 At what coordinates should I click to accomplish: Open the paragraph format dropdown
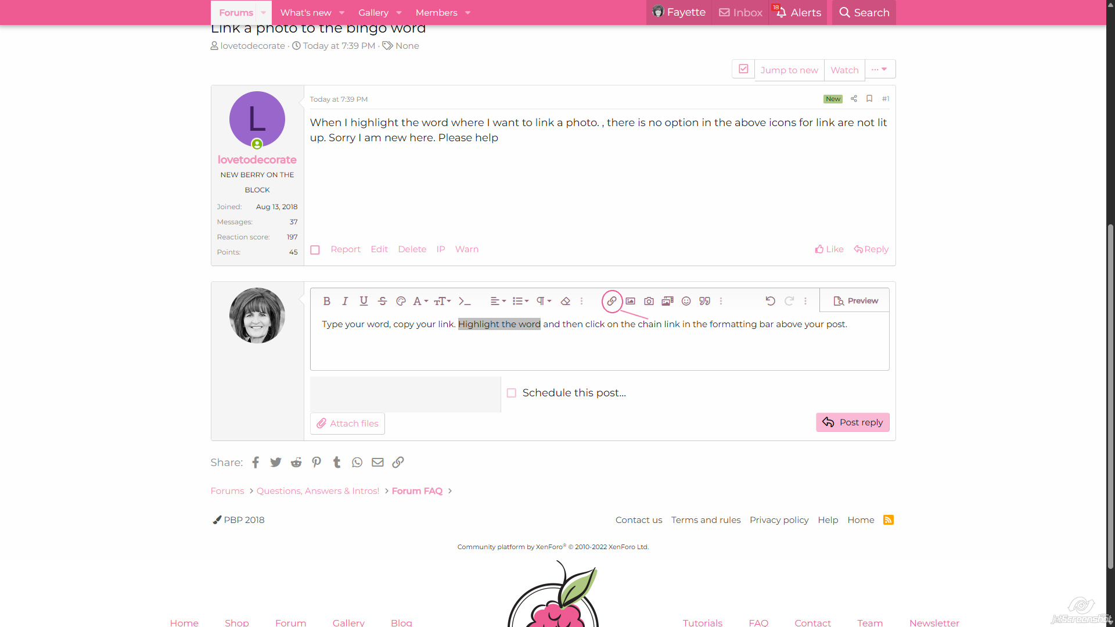tap(544, 301)
